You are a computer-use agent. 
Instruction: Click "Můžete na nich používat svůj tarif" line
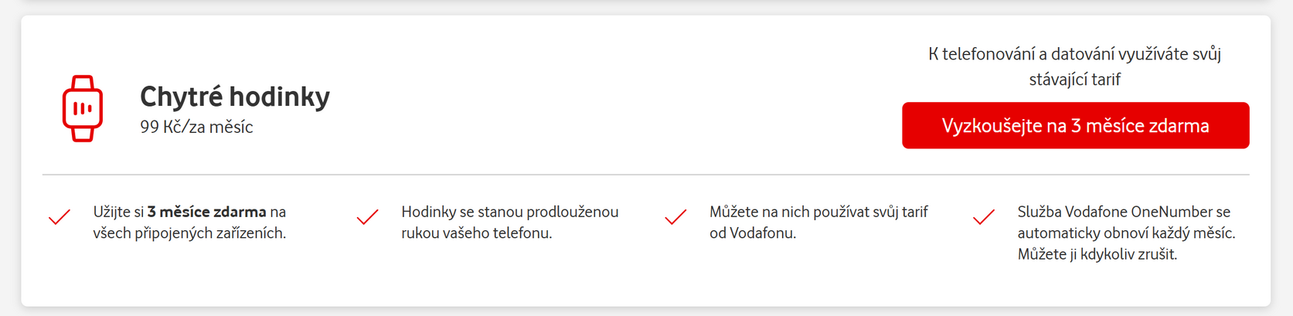click(818, 212)
